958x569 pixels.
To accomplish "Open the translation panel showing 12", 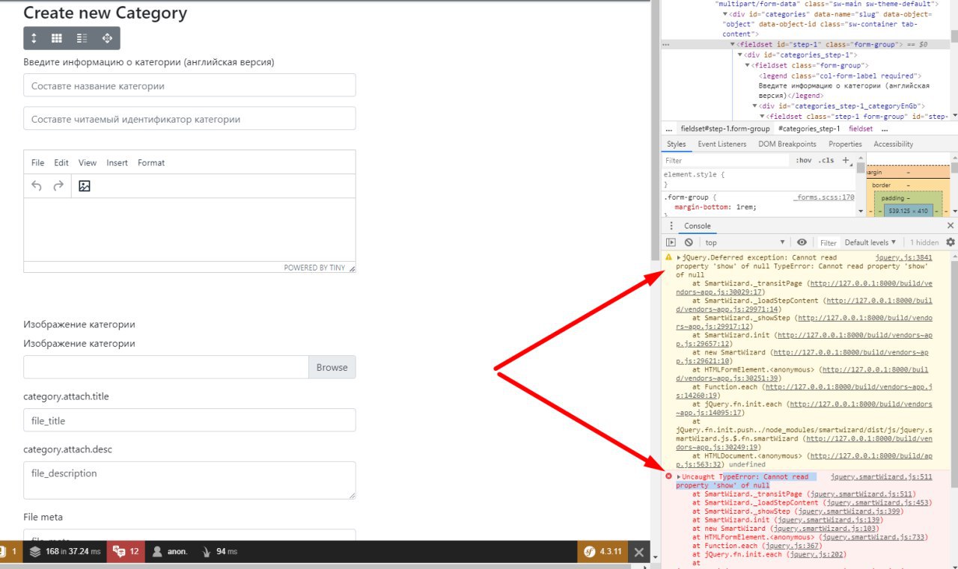I will 126,552.
